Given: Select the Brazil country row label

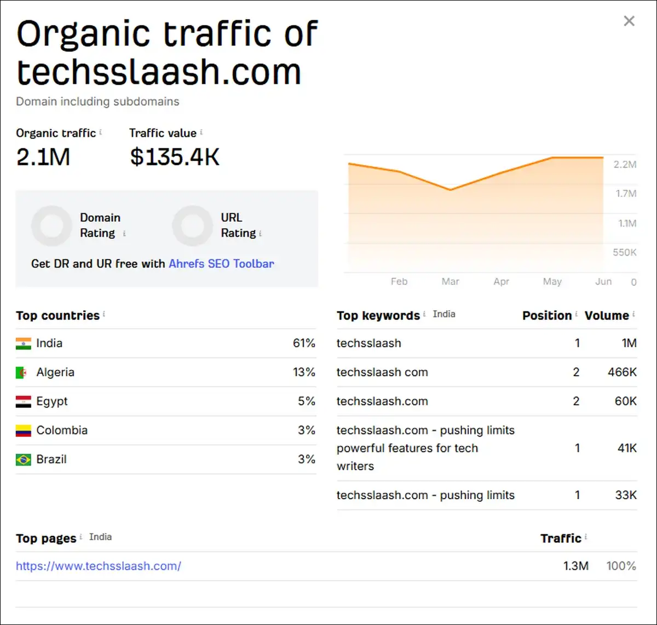Looking at the screenshot, I should 51,459.
